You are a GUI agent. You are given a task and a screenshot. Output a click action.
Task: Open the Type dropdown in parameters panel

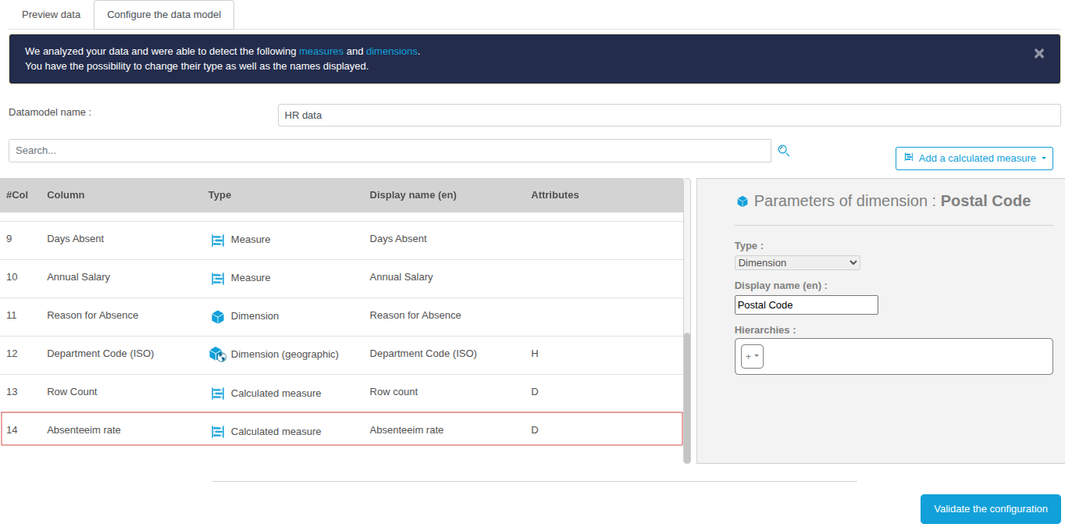coord(797,263)
